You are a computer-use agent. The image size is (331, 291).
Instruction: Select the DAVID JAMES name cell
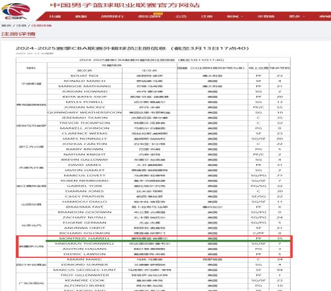(85, 165)
